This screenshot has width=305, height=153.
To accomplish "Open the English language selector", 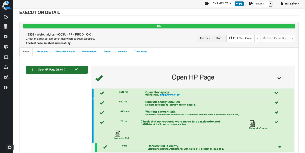I will tap(263, 4).
